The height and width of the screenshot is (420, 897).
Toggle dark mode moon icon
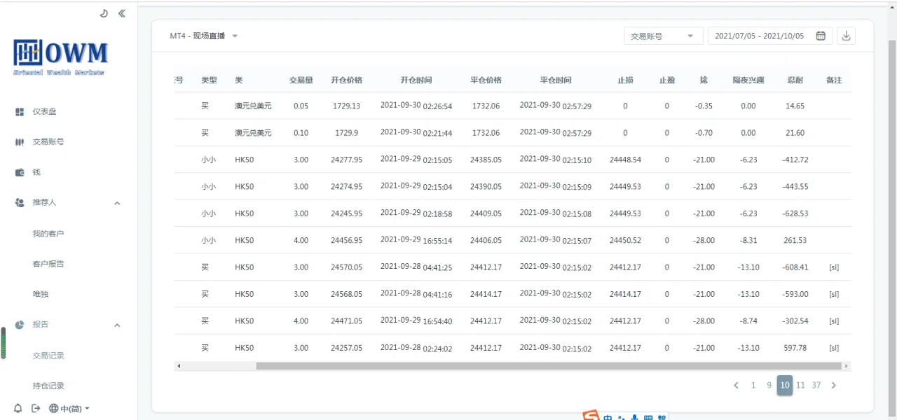pyautogui.click(x=104, y=13)
